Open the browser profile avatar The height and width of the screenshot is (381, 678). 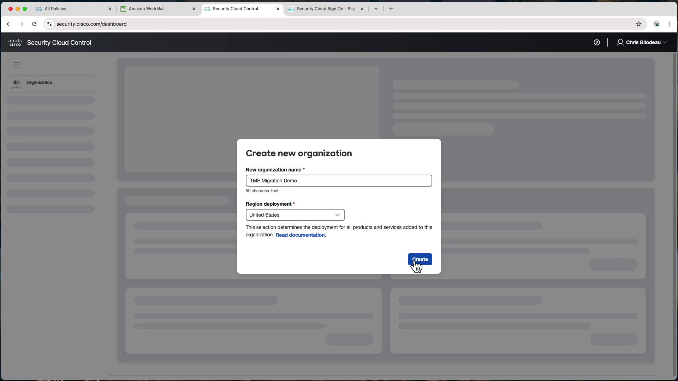click(657, 24)
